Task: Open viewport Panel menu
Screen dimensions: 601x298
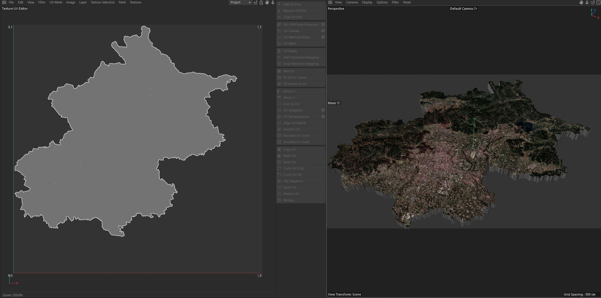Action: [x=407, y=2]
